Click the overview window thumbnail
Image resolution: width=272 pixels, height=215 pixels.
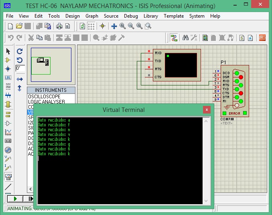(51, 65)
